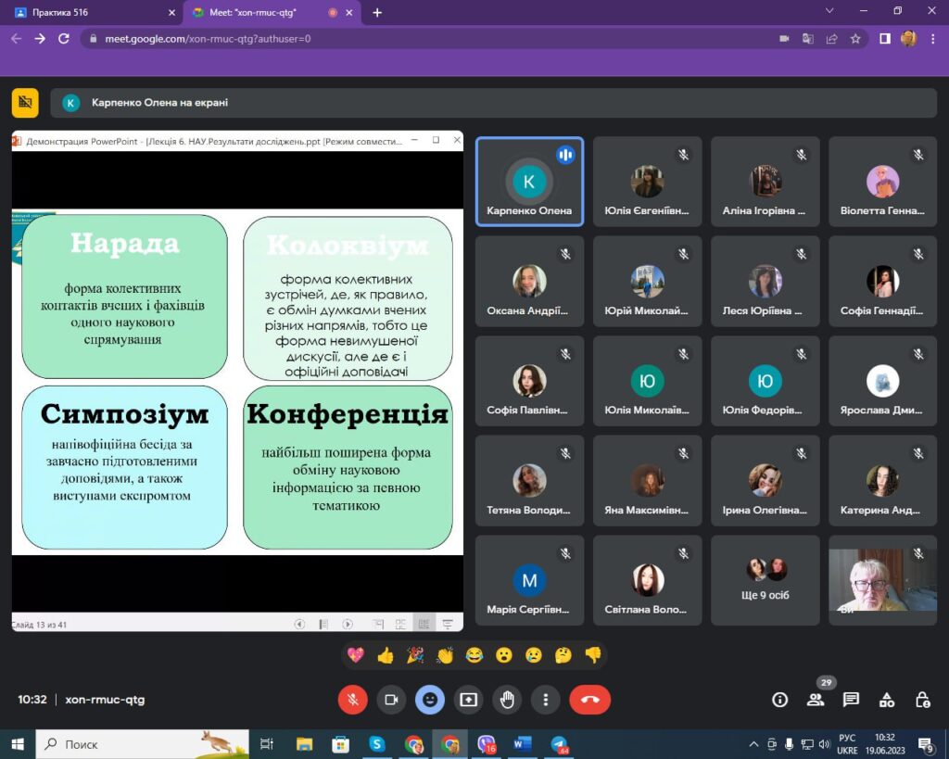Click the present now screen share button
The height and width of the screenshot is (759, 949).
(468, 700)
